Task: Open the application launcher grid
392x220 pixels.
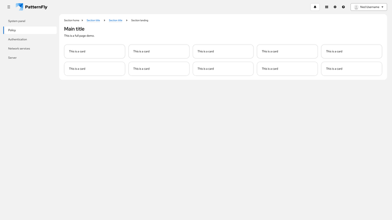Action: 326,7
